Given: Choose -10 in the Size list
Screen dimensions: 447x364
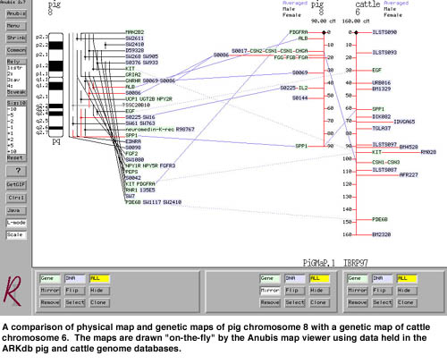Looking at the screenshot, I should pos(16,109).
